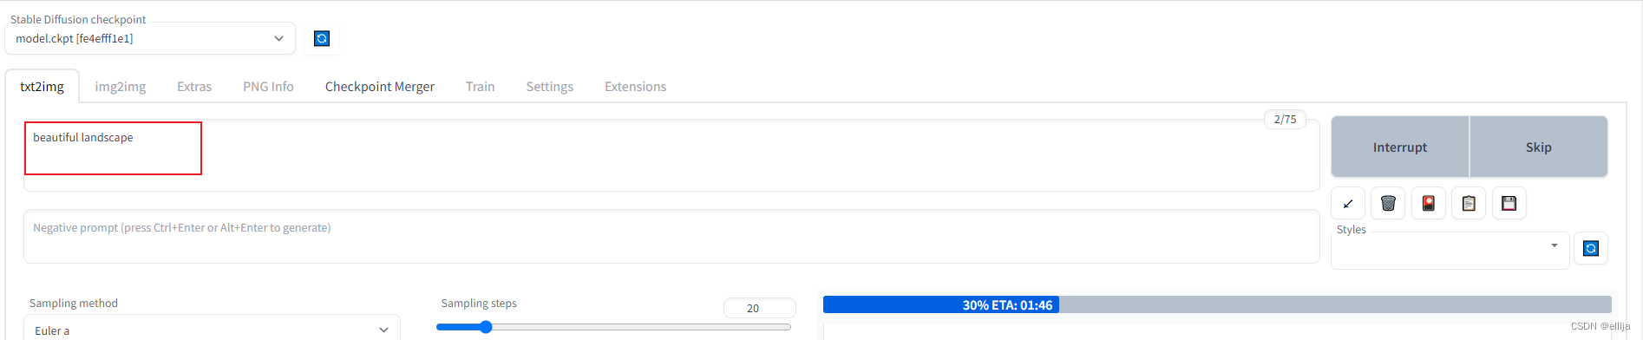Image resolution: width=1643 pixels, height=340 pixels.
Task: Switch to the img2img tab
Action: tap(121, 87)
